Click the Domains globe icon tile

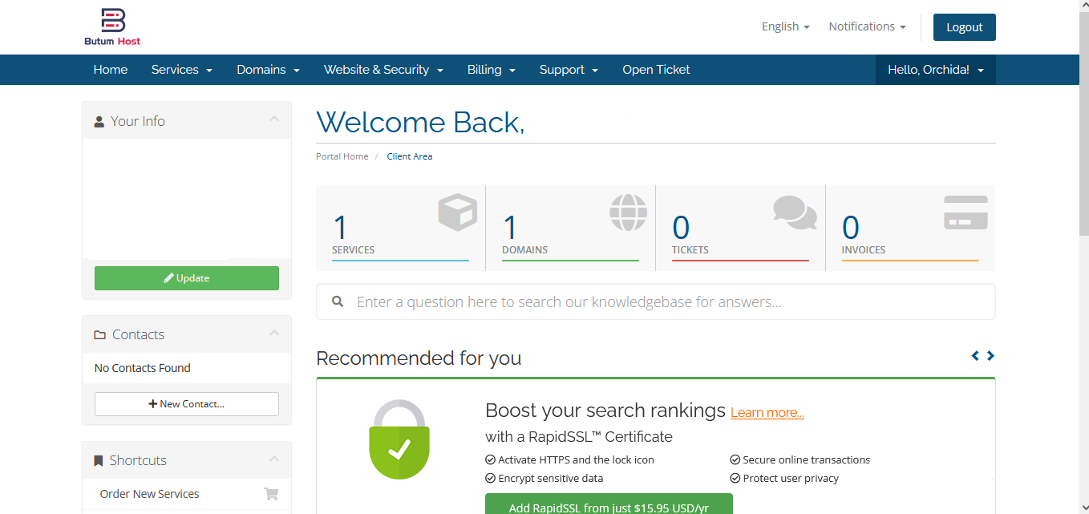627,213
